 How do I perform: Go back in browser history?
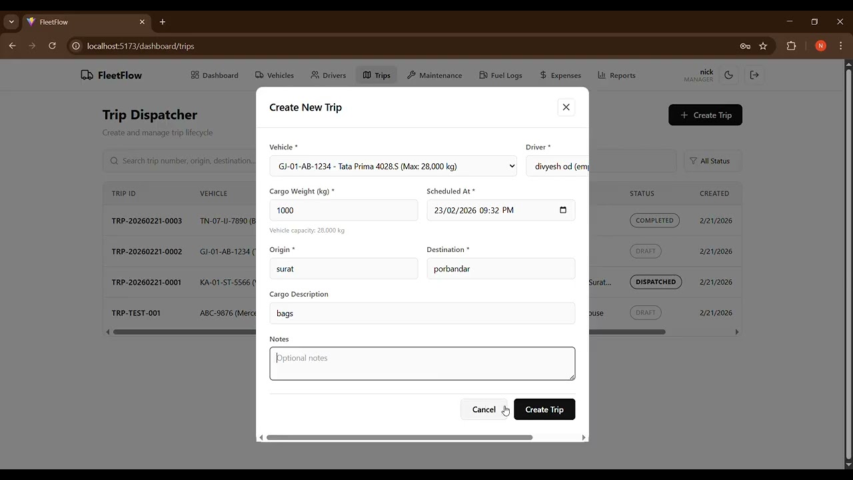click(x=12, y=46)
